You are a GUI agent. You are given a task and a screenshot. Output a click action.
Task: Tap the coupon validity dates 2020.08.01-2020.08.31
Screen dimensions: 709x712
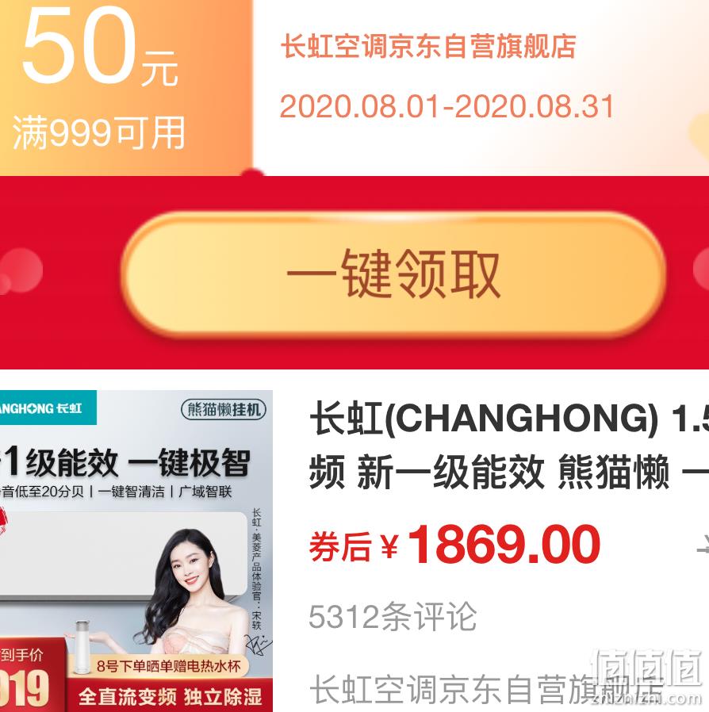point(447,106)
